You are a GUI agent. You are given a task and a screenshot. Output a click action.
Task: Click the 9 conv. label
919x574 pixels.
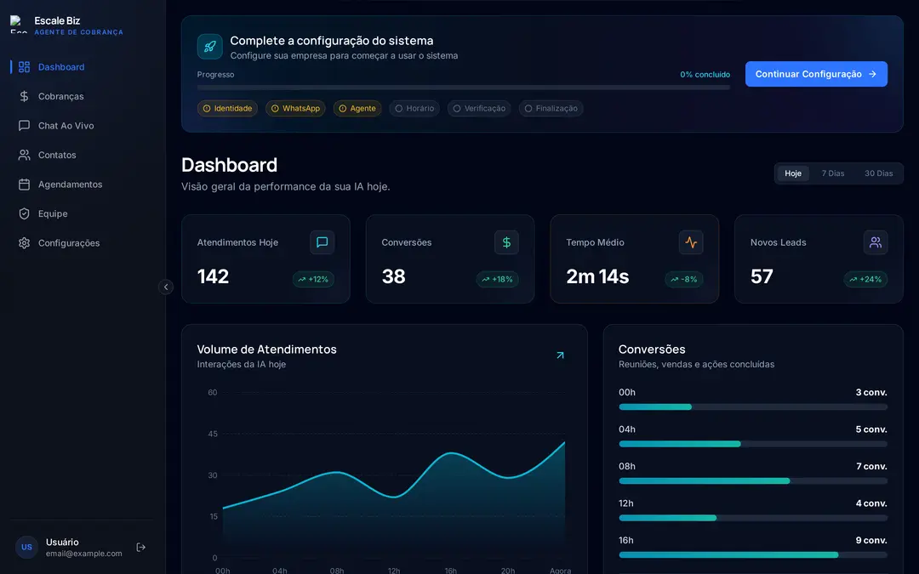pos(871,540)
